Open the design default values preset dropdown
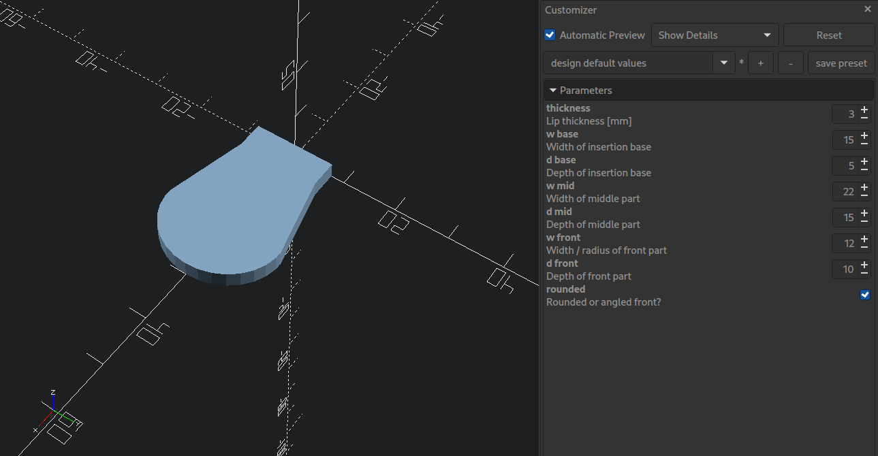 723,63
